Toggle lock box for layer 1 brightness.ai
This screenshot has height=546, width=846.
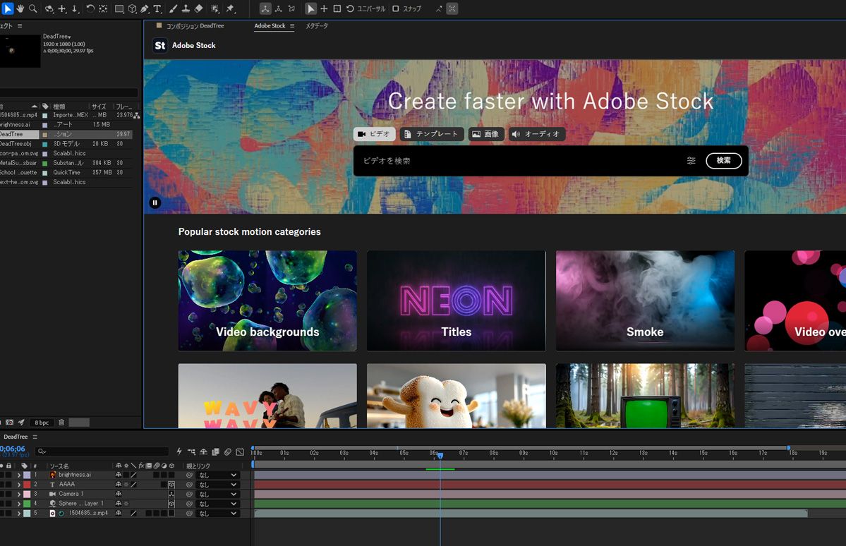coord(8,475)
